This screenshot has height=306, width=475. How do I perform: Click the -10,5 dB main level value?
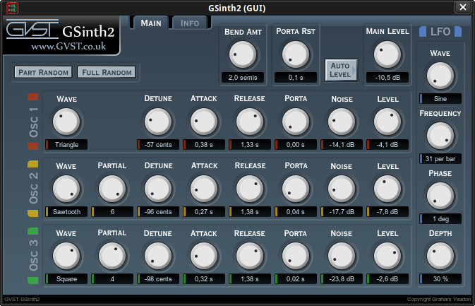click(x=387, y=77)
